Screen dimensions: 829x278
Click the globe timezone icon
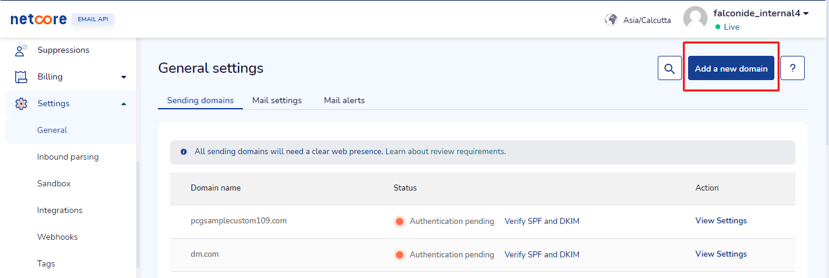coord(611,19)
